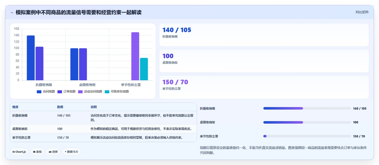Click the 140-high 访问指数 bar for 折叠收纳箱

31,58
